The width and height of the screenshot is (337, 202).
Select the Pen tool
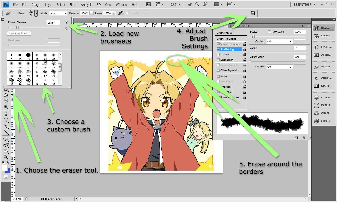click(x=6, y=114)
